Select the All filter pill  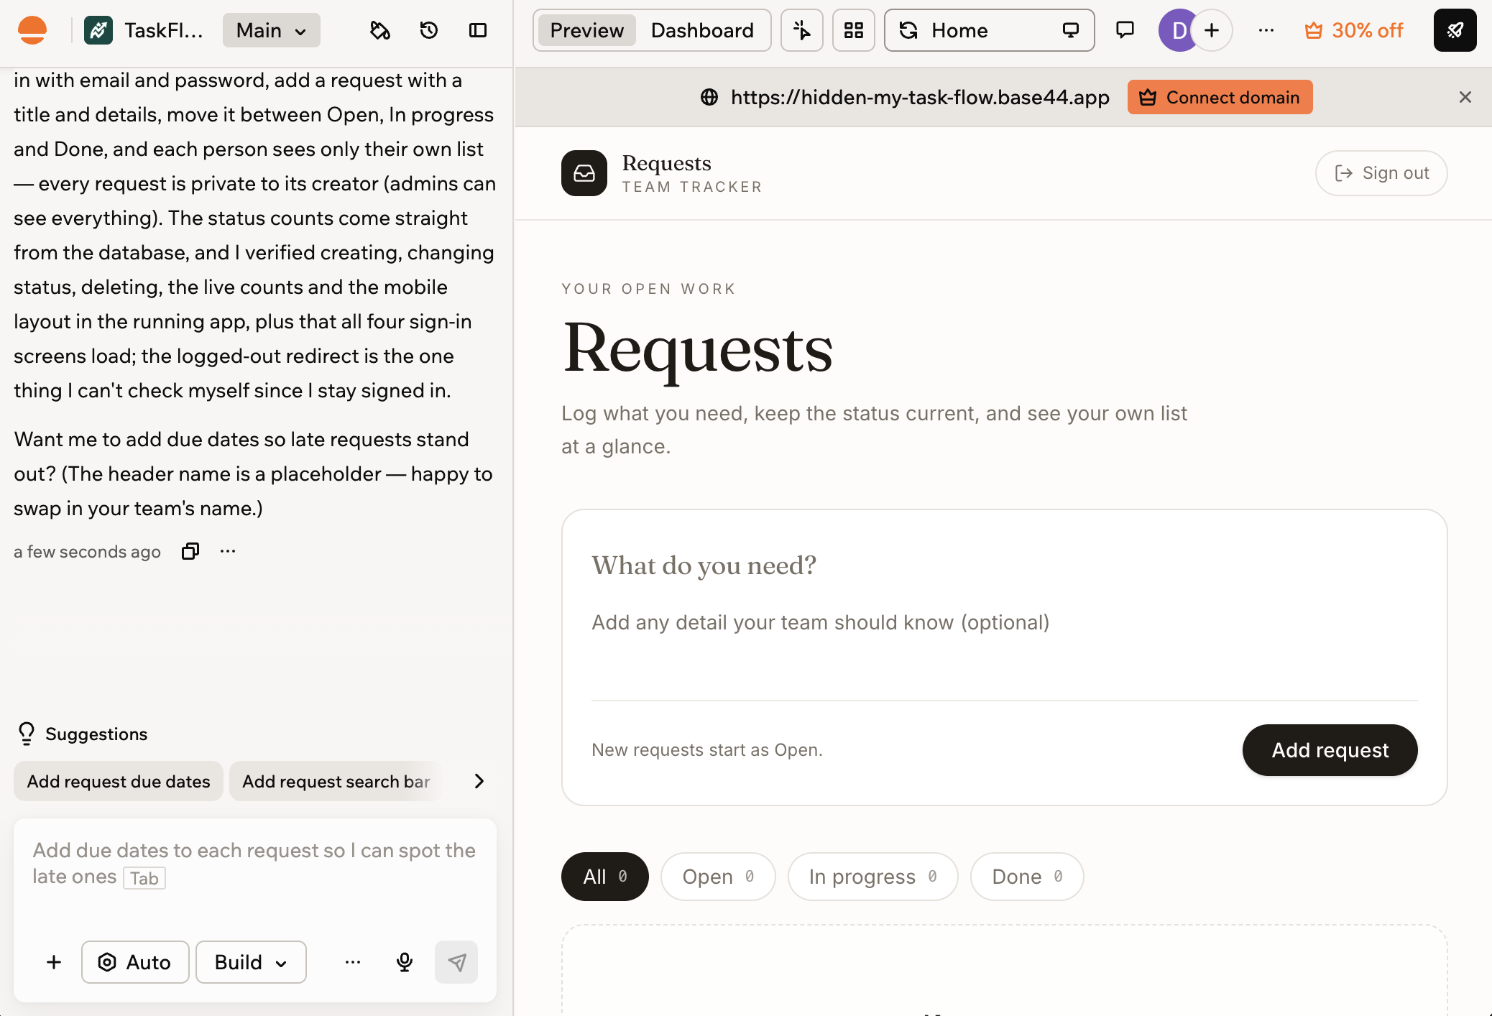pos(605,877)
